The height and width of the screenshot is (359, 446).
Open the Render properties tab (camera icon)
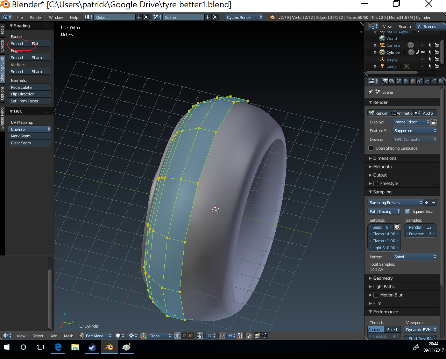click(385, 81)
